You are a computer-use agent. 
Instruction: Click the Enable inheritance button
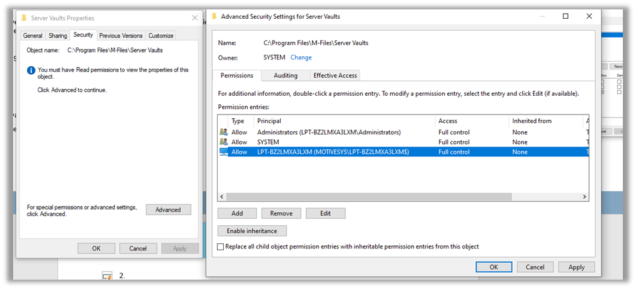[252, 231]
